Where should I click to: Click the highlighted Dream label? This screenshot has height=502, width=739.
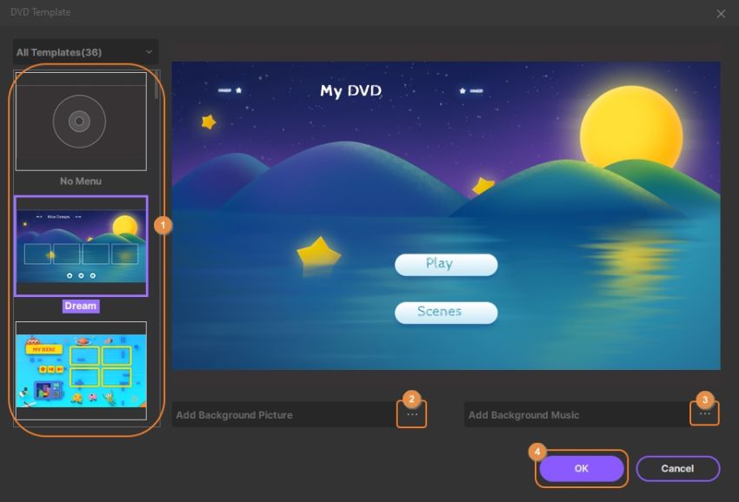coord(80,306)
